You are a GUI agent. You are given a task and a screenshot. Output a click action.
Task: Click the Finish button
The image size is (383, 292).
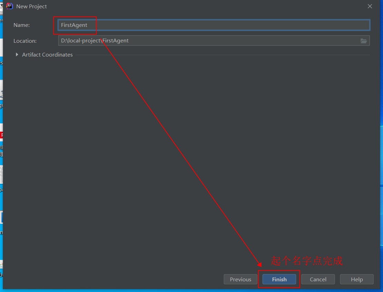tap(279, 279)
